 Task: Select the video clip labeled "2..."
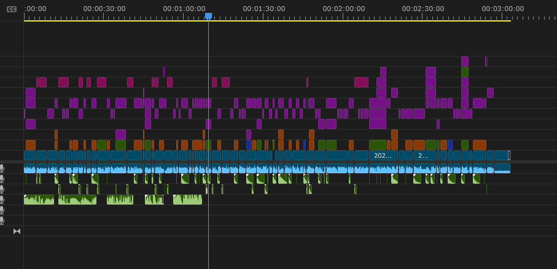point(424,155)
